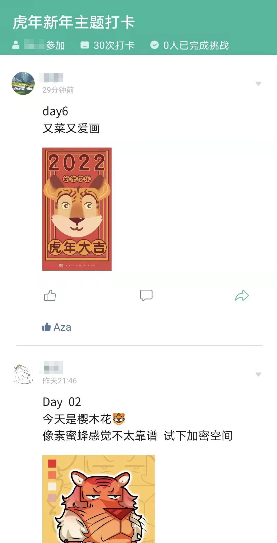Open liker Aza's profile
The width and height of the screenshot is (277, 543).
[62, 327]
